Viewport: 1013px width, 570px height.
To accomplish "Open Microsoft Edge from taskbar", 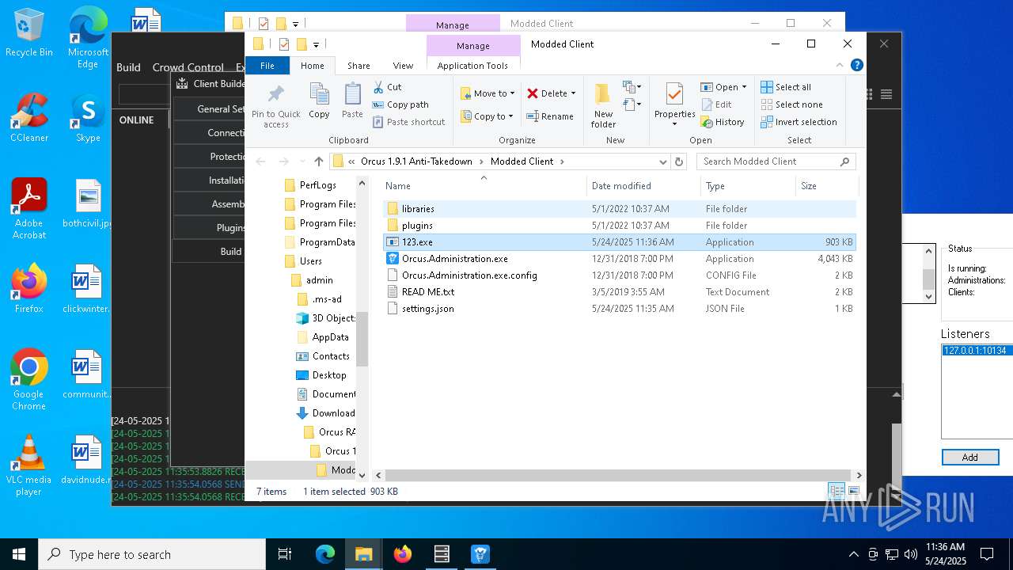I will pyautogui.click(x=325, y=554).
